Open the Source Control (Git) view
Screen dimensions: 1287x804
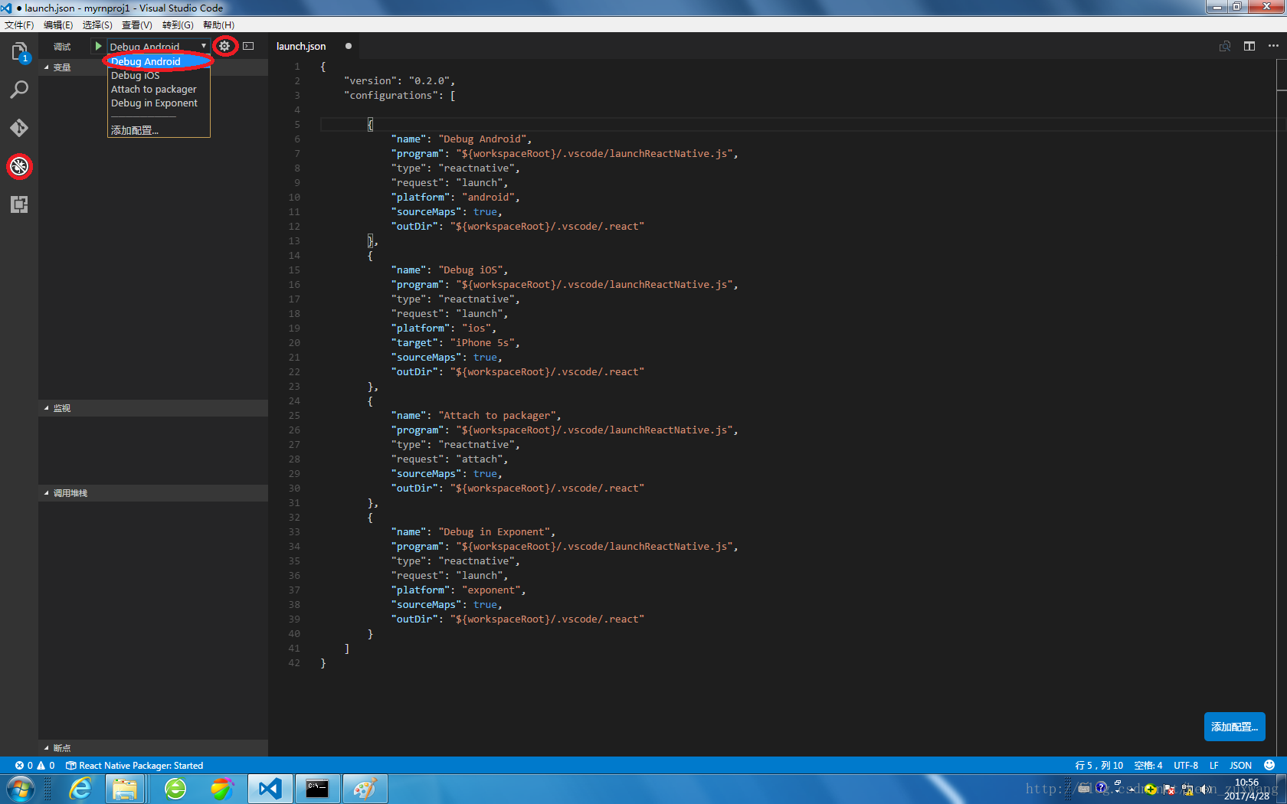tap(19, 128)
